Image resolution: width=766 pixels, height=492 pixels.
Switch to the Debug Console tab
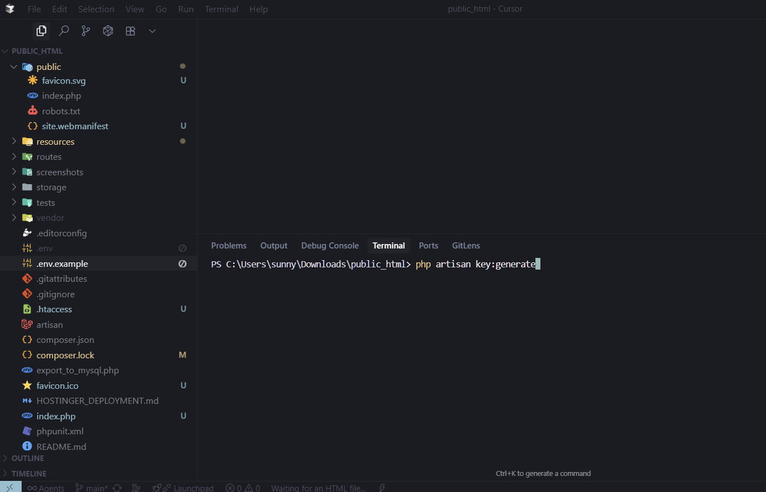coord(330,245)
